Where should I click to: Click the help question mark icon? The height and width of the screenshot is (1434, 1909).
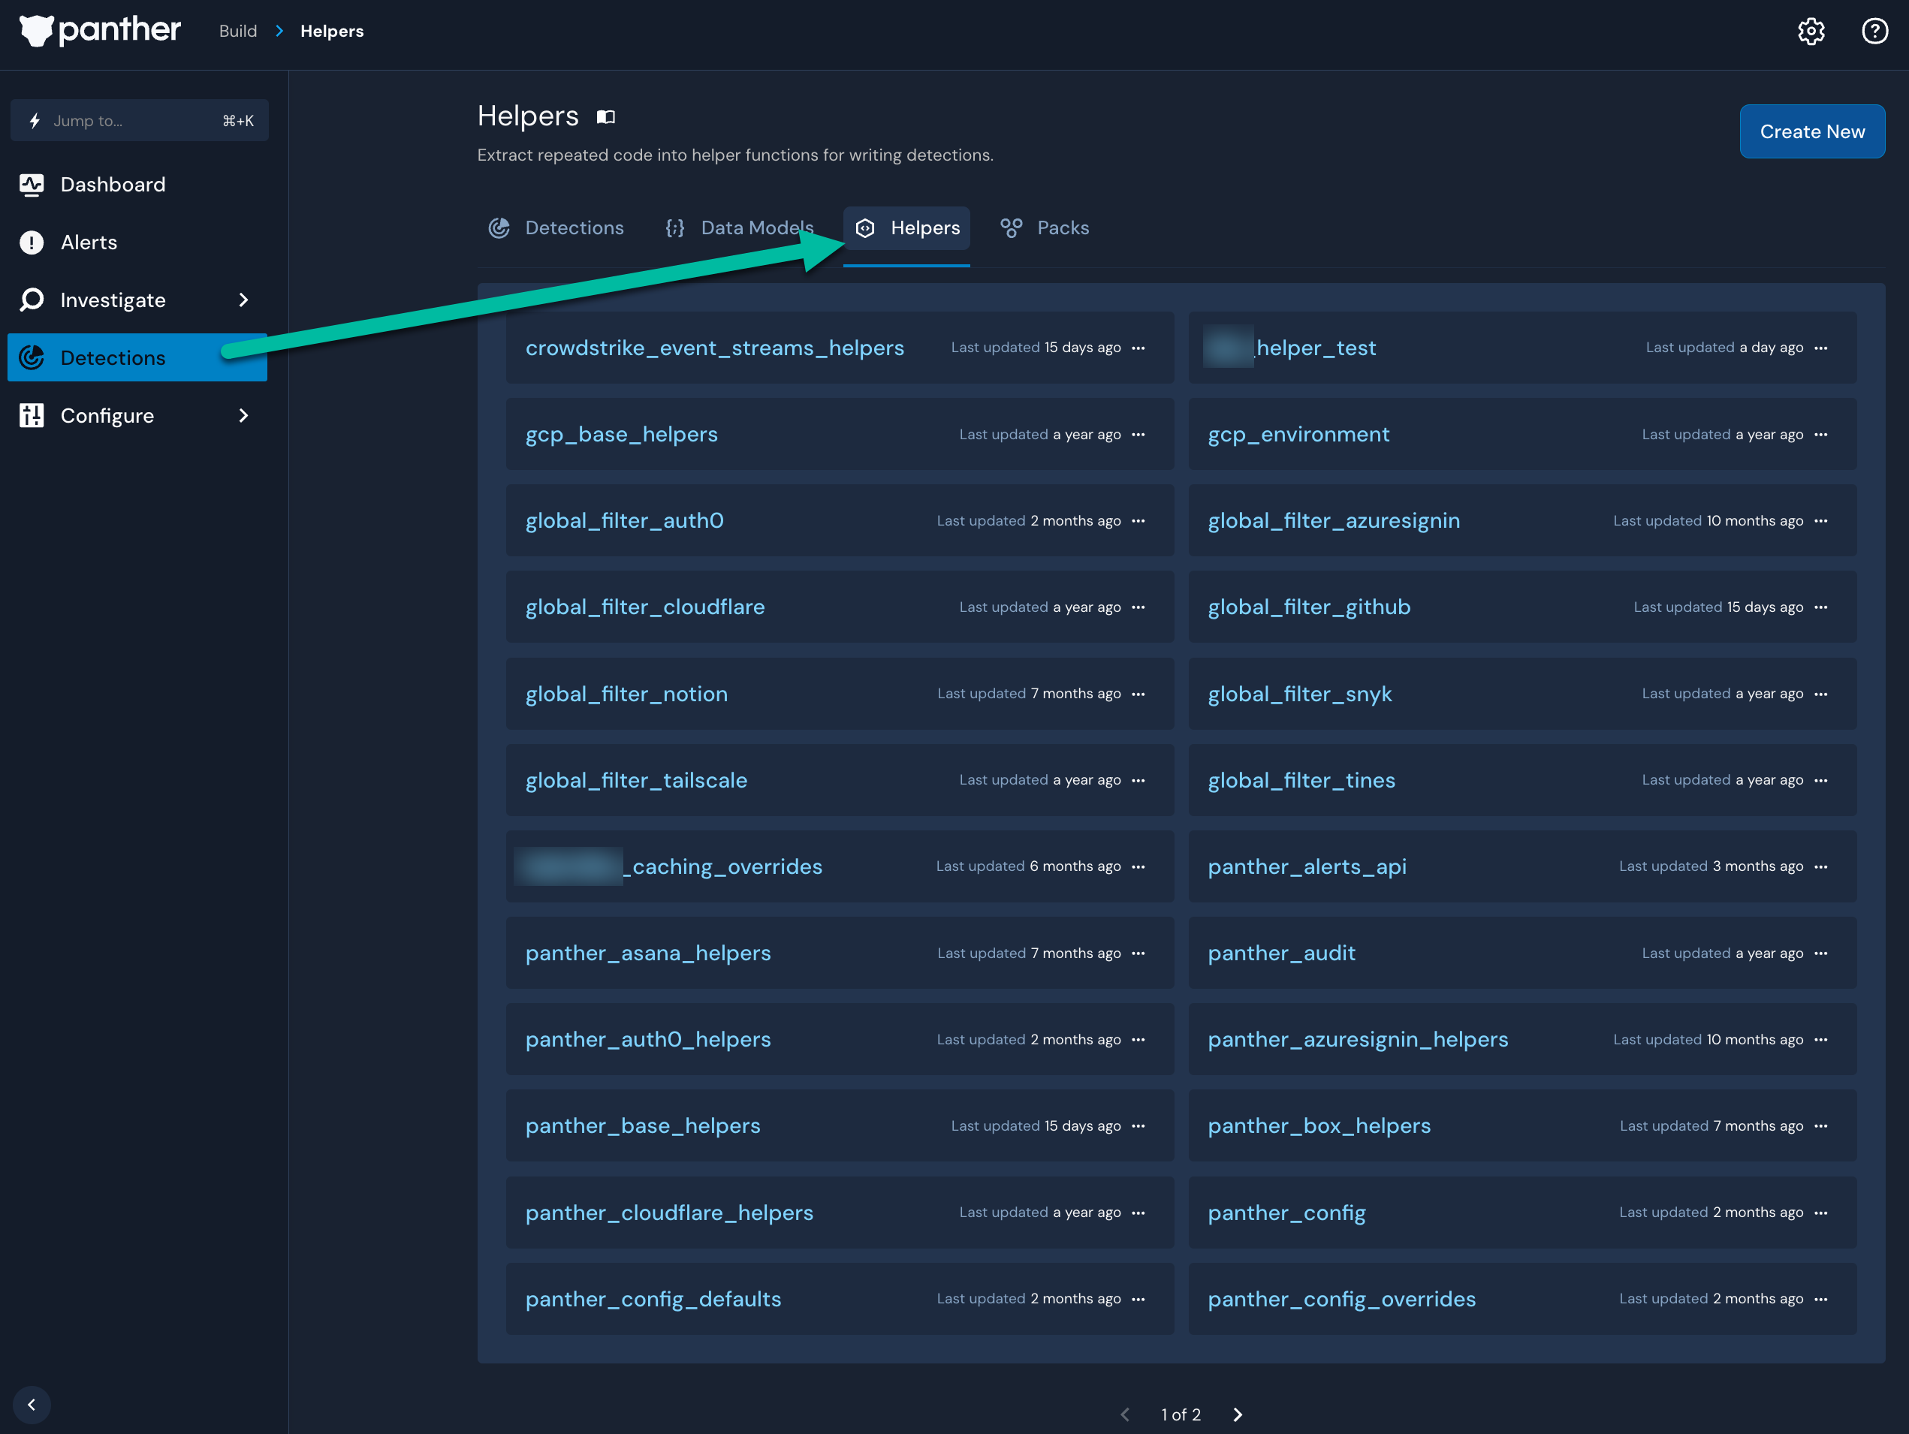[x=1874, y=31]
